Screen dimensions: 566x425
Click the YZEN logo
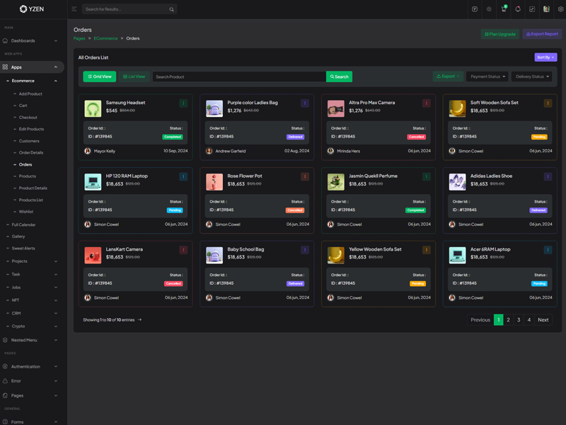pyautogui.click(x=32, y=9)
